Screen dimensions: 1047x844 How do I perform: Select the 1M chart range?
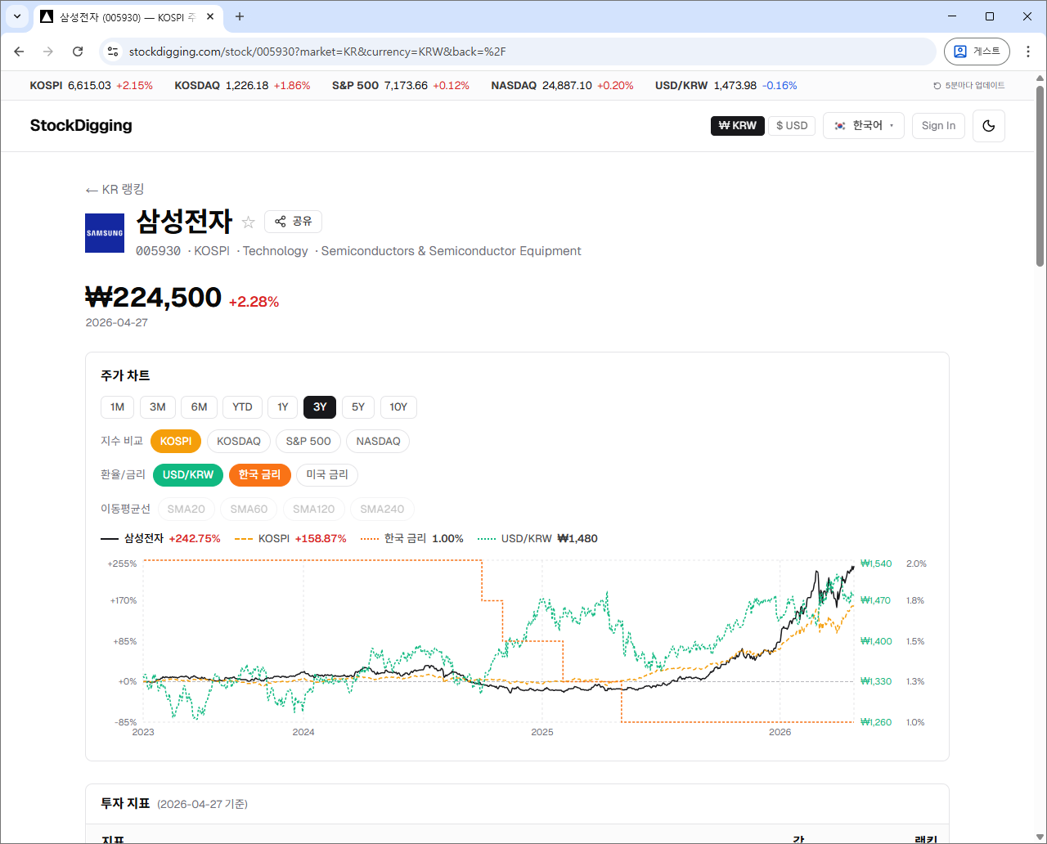(x=118, y=407)
